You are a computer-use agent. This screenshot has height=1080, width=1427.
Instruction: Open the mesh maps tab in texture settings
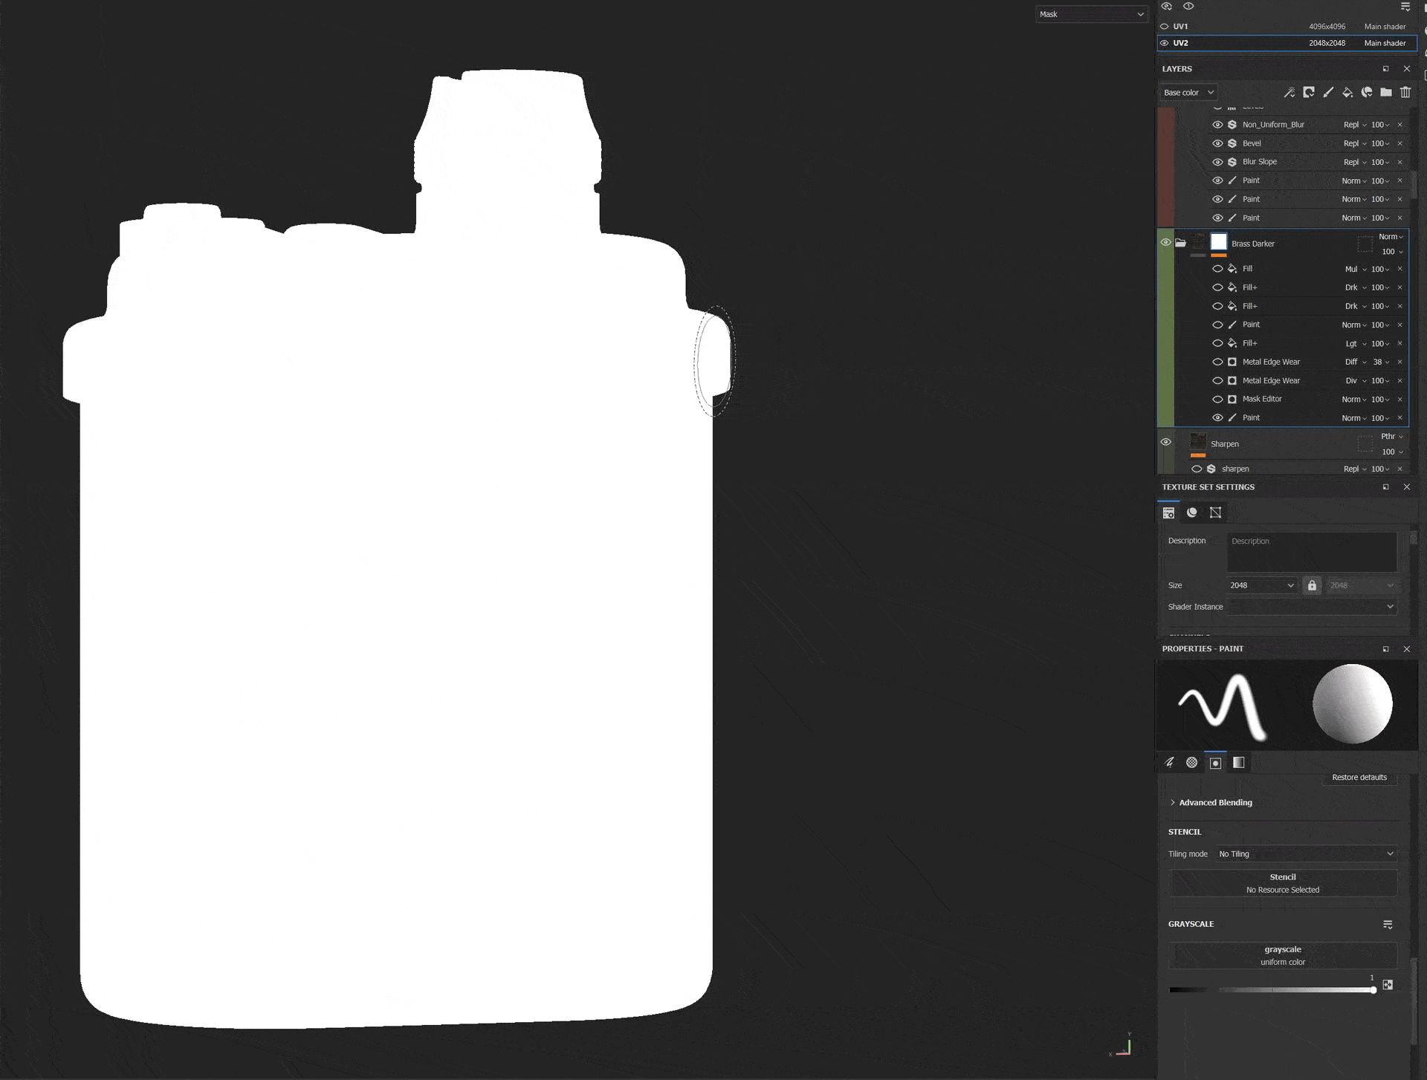coord(1192,513)
